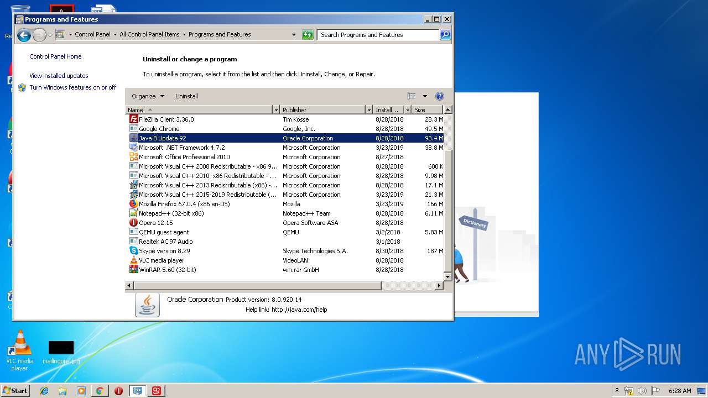Click the FileZilla Client icon in list
The image size is (708, 398).
[133, 119]
